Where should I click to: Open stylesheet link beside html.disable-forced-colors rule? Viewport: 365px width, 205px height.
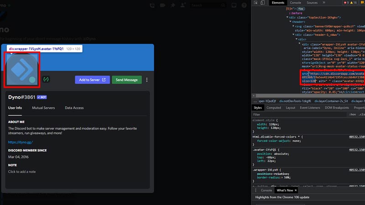pos(357,137)
